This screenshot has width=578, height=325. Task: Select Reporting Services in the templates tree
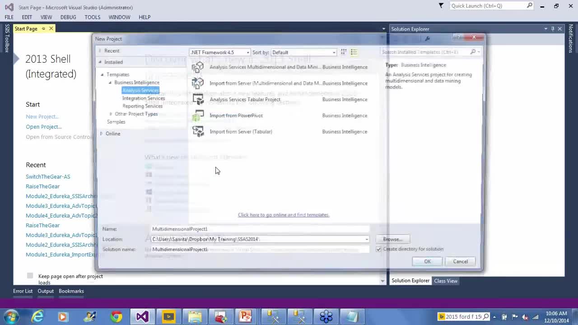pyautogui.click(x=142, y=106)
